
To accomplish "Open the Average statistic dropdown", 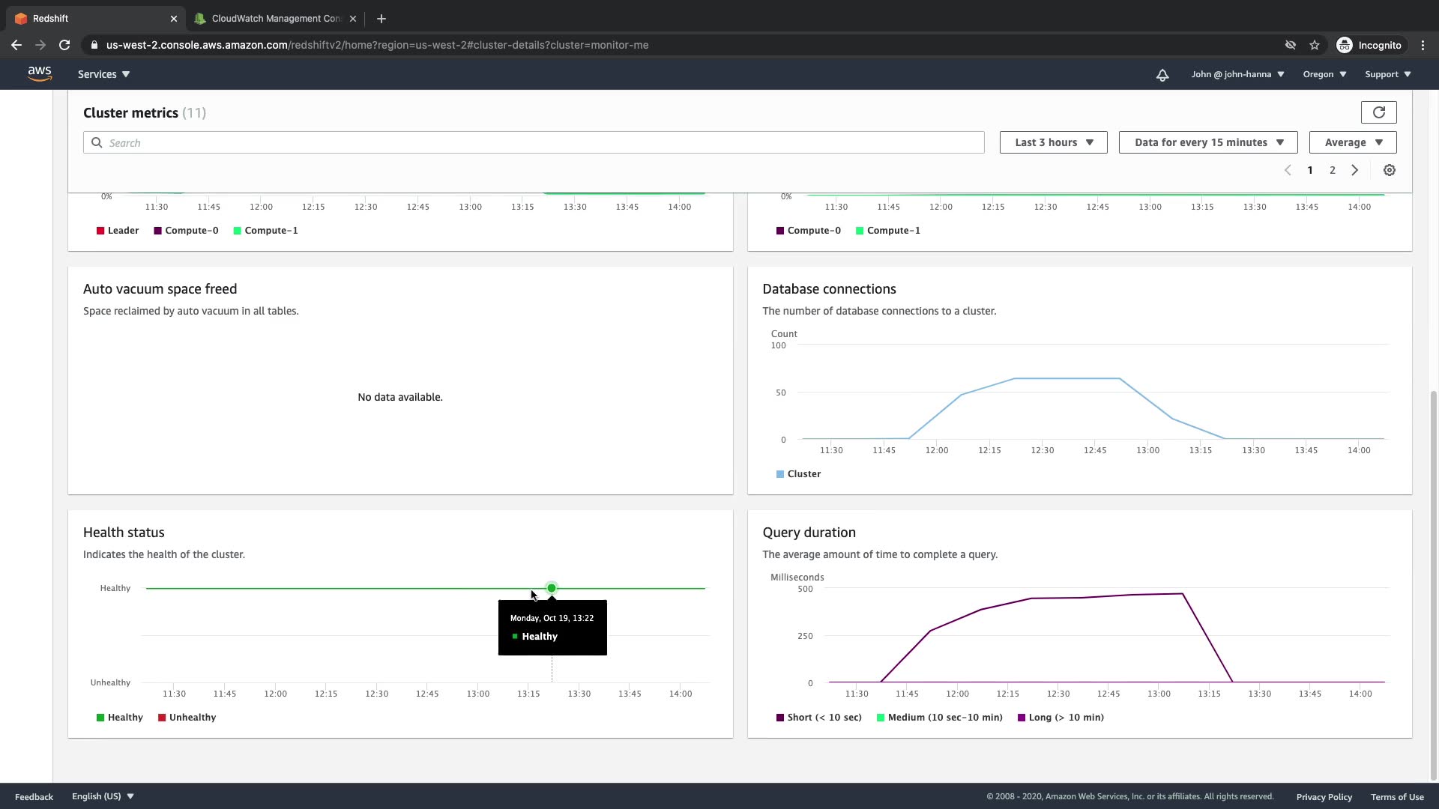I will tap(1352, 142).
